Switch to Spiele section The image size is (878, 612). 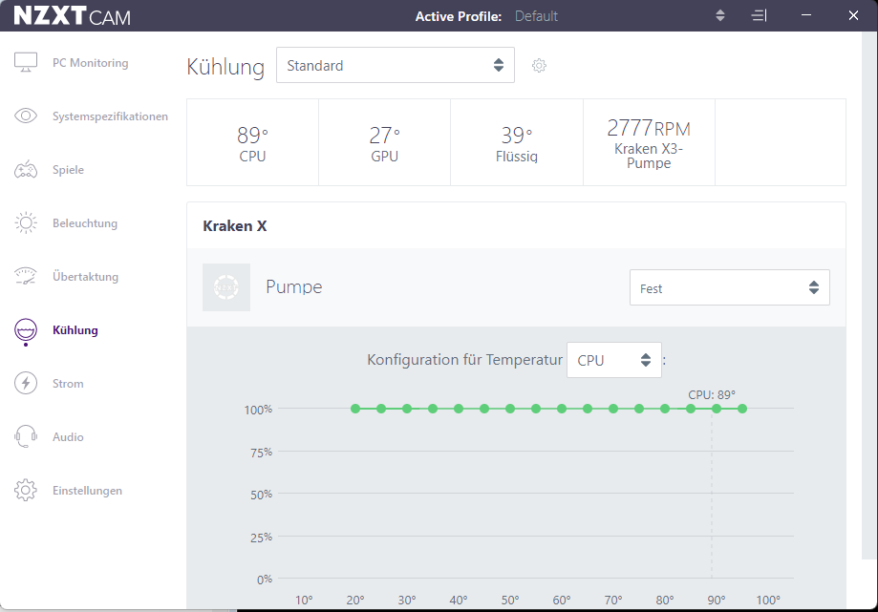coord(69,170)
